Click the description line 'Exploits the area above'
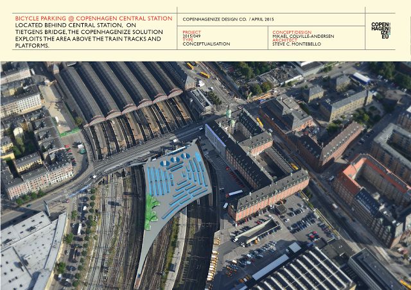Image resolution: width=411 pixels, height=290 pixels. [88, 38]
